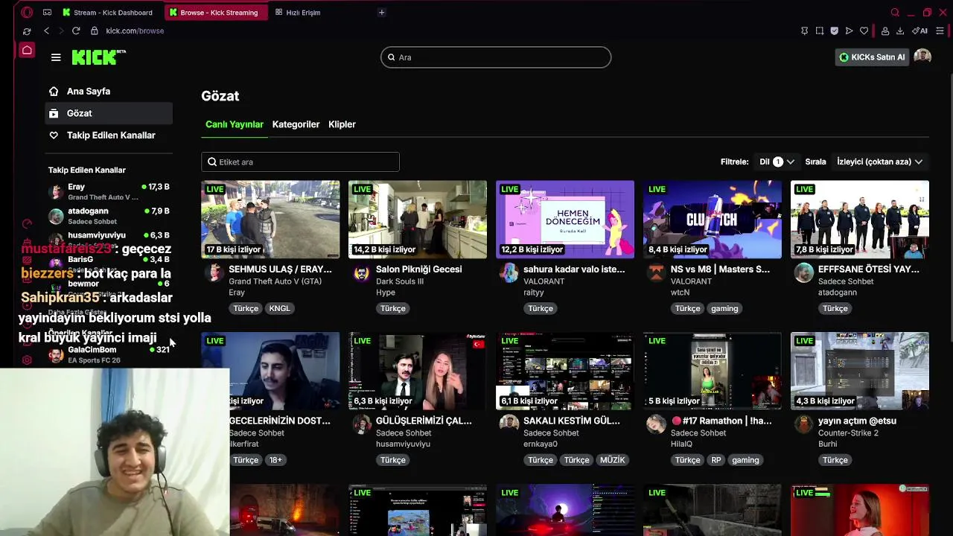Click the KICKs Satın Al button
953x536 pixels.
(x=873, y=57)
